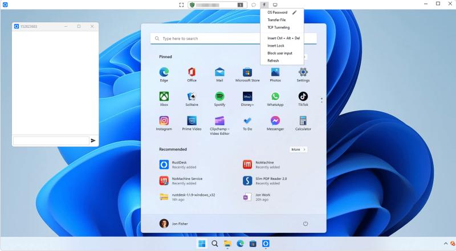
Task: Select Insert Lock from the menu
Action: (x=276, y=46)
